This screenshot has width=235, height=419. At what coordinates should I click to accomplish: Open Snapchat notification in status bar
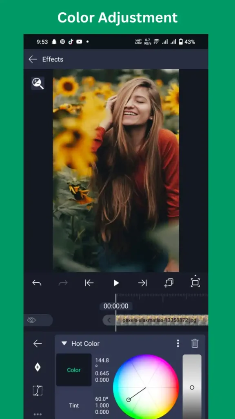coord(54,42)
